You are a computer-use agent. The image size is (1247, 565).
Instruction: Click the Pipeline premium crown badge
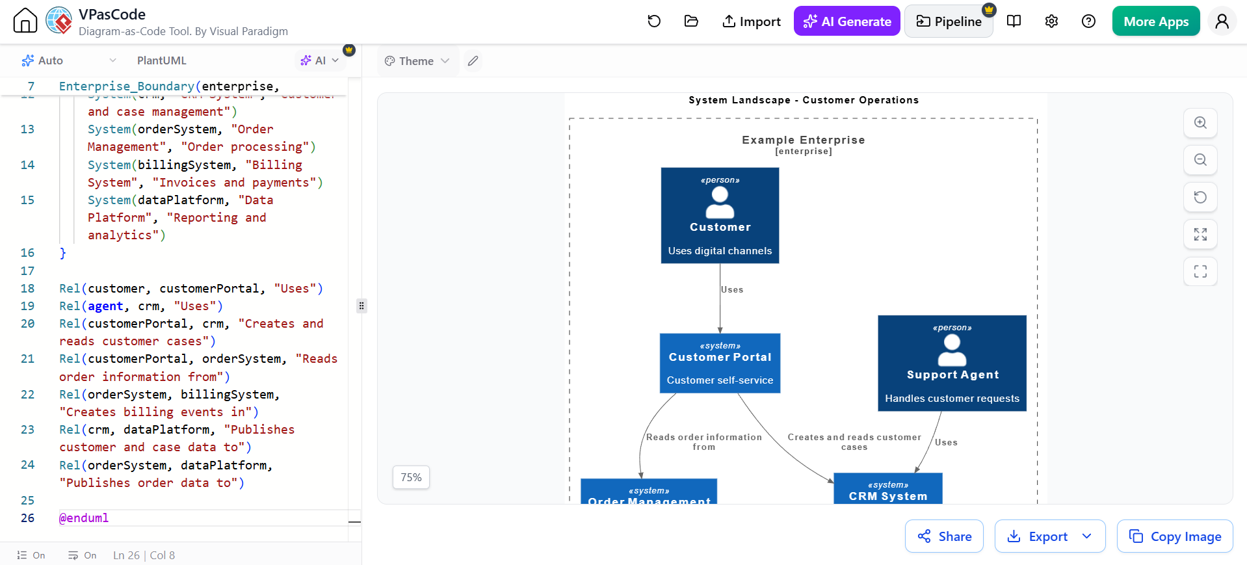(x=989, y=10)
